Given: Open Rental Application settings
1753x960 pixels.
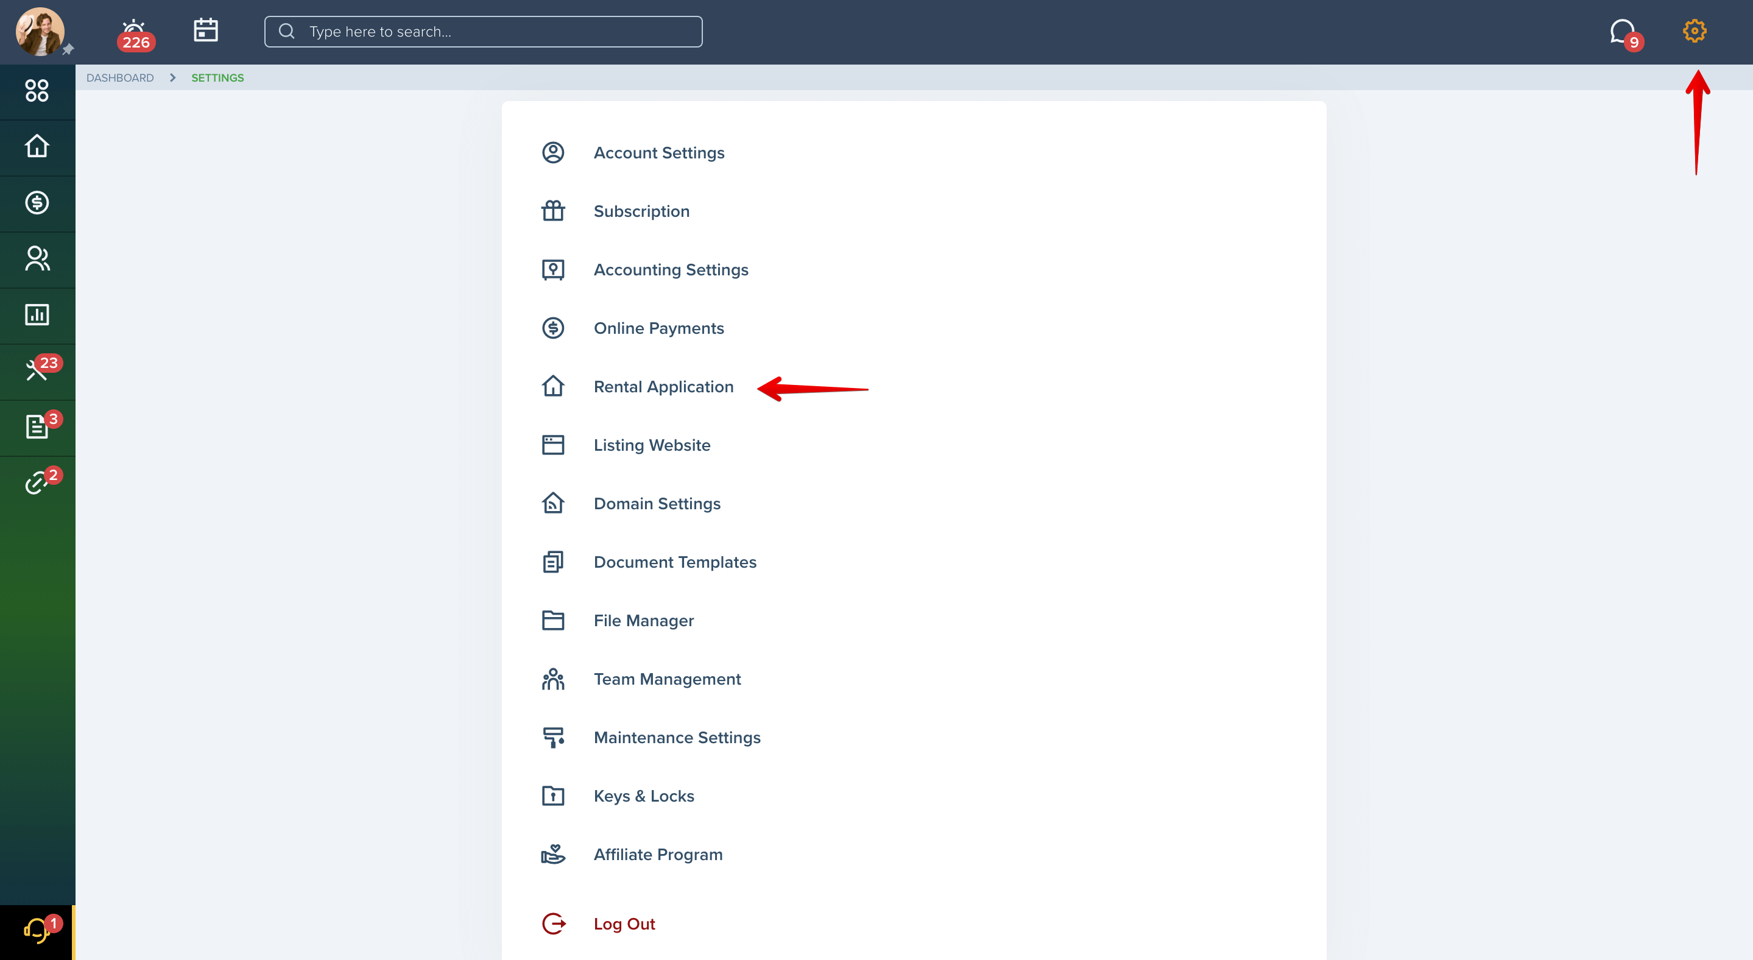Looking at the screenshot, I should click(663, 386).
